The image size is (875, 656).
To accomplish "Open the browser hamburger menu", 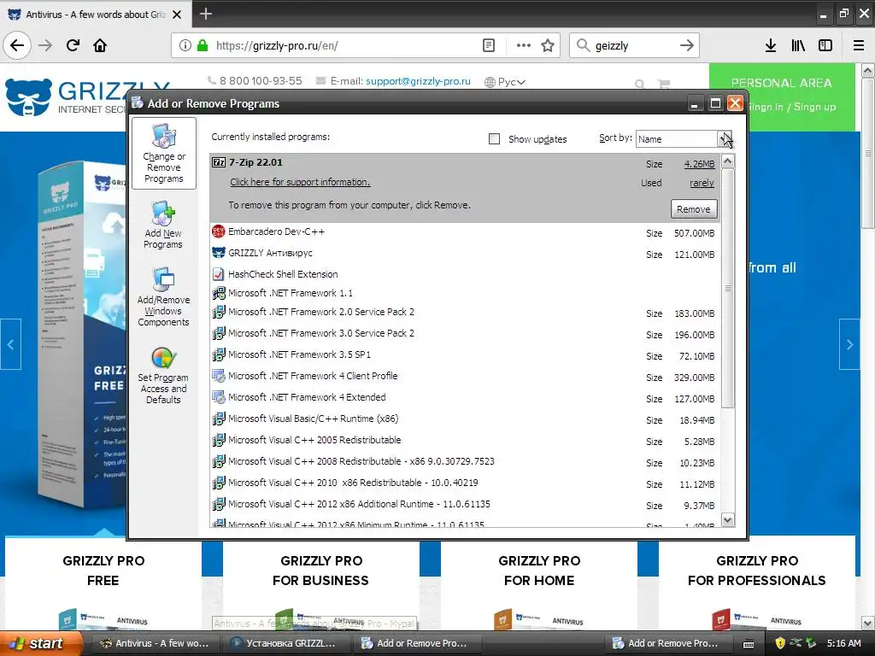I will tap(859, 45).
